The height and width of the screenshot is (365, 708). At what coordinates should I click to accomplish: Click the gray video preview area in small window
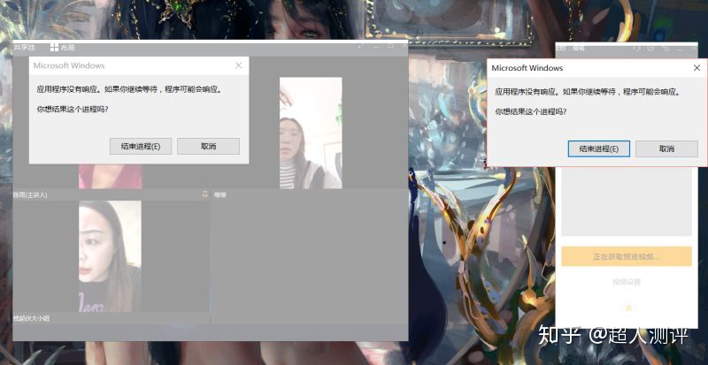pyautogui.click(x=627, y=202)
